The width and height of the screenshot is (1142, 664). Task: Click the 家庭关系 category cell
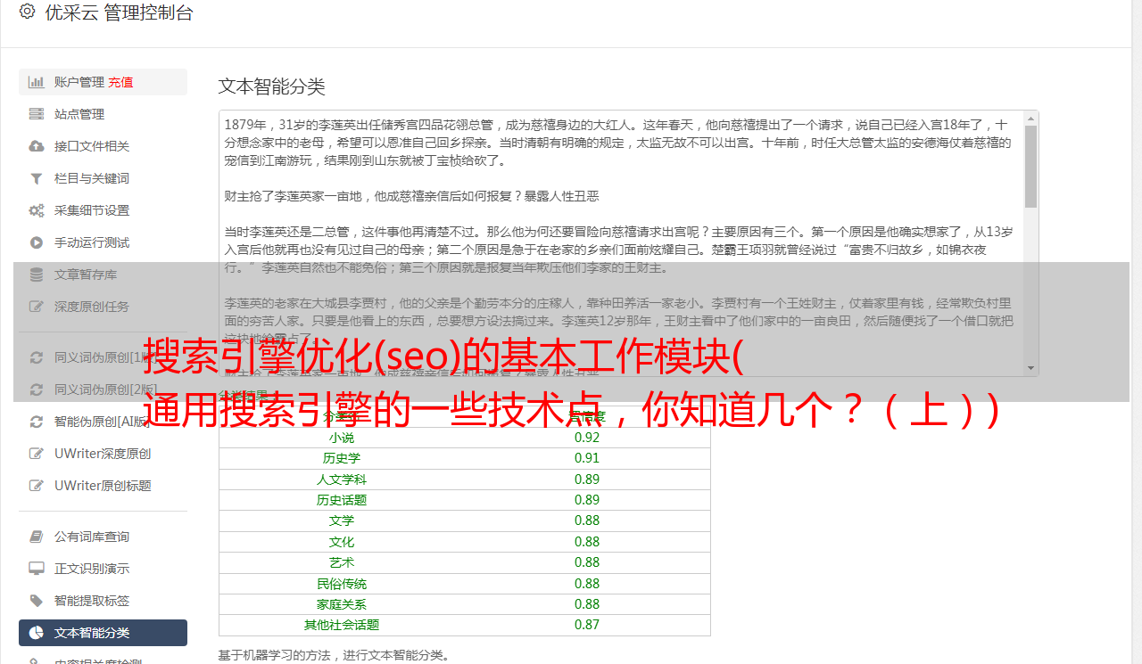tap(342, 604)
